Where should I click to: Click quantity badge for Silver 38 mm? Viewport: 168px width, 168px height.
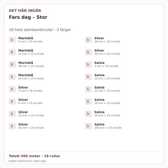[88, 40]
